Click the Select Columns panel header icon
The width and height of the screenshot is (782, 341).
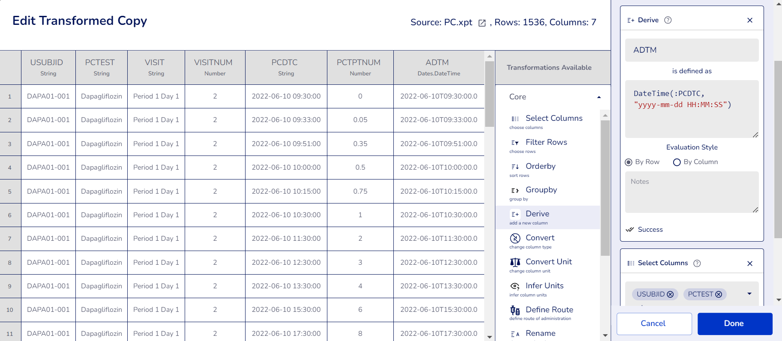pyautogui.click(x=631, y=263)
